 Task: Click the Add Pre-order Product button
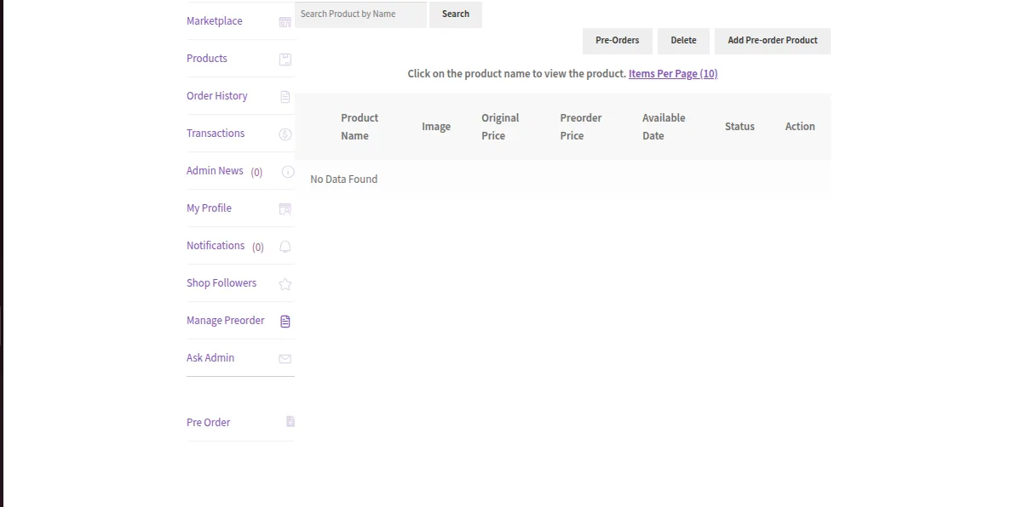(x=772, y=41)
